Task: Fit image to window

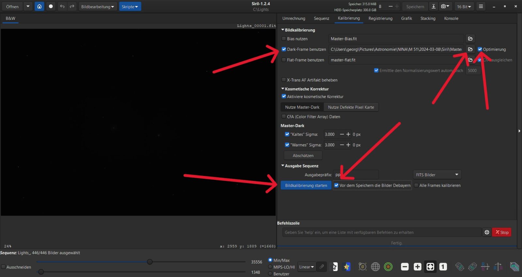Action: 430,267
